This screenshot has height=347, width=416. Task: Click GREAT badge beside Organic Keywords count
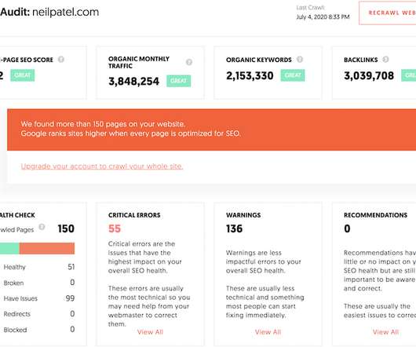293,75
